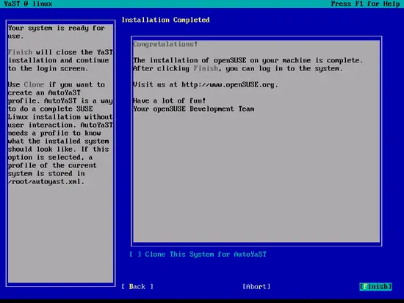404x303 pixels.
Task: Click the http://www.openSUSE.org URL text
Action: 228,84
